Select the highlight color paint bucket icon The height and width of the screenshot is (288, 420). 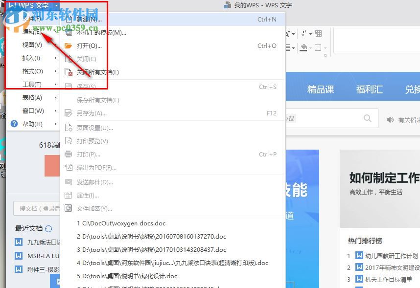click(303, 47)
